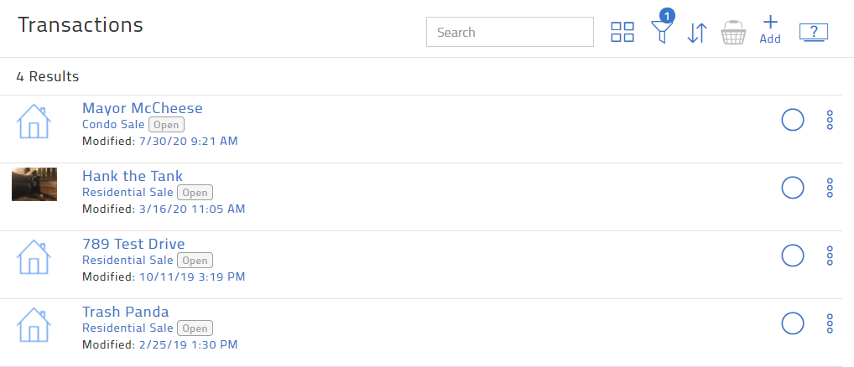Click house icon for Mayor McCheese

click(x=34, y=121)
